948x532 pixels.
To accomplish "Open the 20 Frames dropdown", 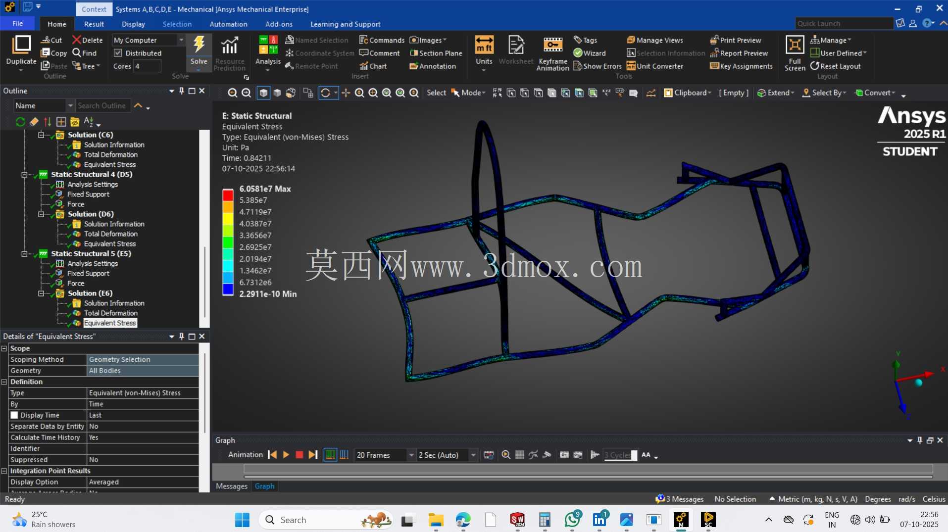I will coord(411,455).
